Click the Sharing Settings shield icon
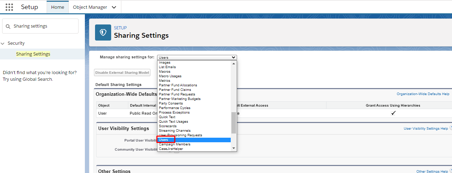The height and width of the screenshot is (173, 452). tap(103, 33)
